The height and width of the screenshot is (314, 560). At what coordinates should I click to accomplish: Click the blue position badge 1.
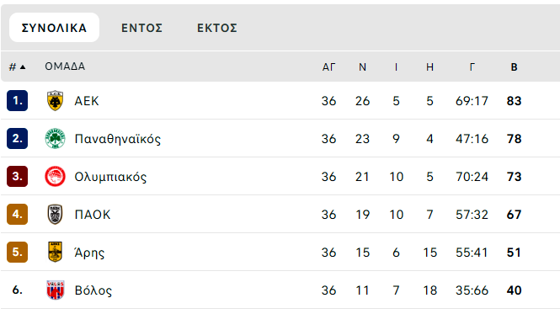17,101
